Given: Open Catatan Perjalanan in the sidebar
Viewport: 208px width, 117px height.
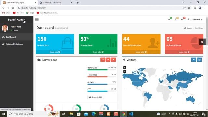Looking at the screenshot, I should click(17, 44).
